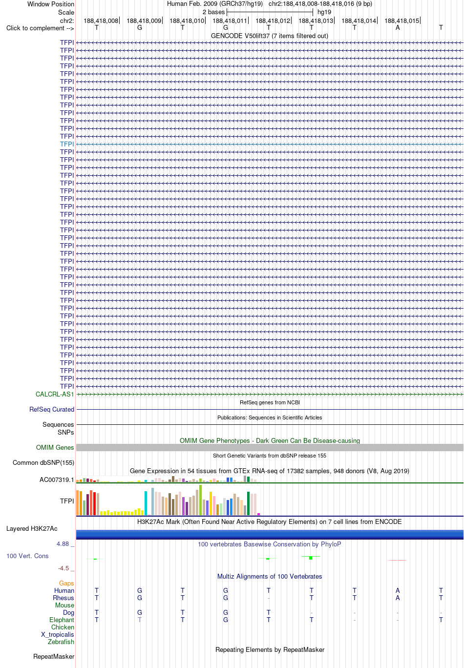The width and height of the screenshot is (464, 668).
Task: Click the cyan bar in TFPI expression chart
Action: (146, 503)
